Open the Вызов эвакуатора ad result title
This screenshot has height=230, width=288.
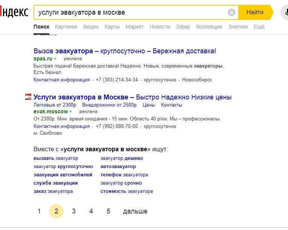point(125,51)
